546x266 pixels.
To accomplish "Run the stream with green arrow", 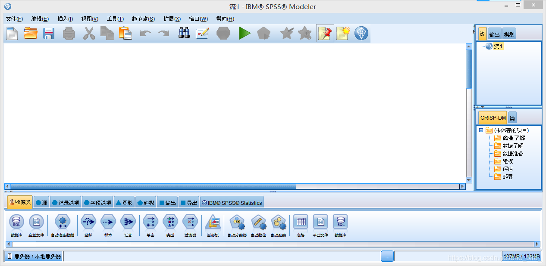I will (x=245, y=33).
